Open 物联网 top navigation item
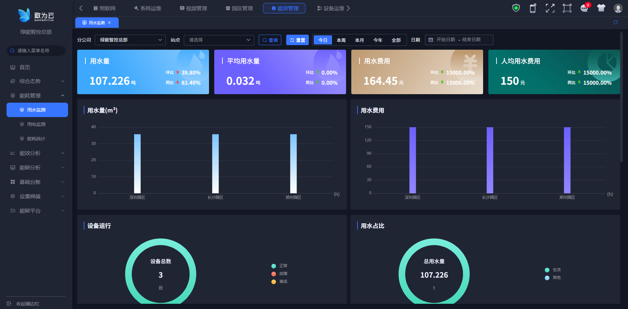The image size is (628, 309). 104,8
